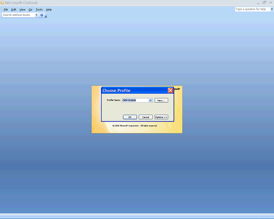
Task: Open the Go menu
Action: [x=30, y=9]
